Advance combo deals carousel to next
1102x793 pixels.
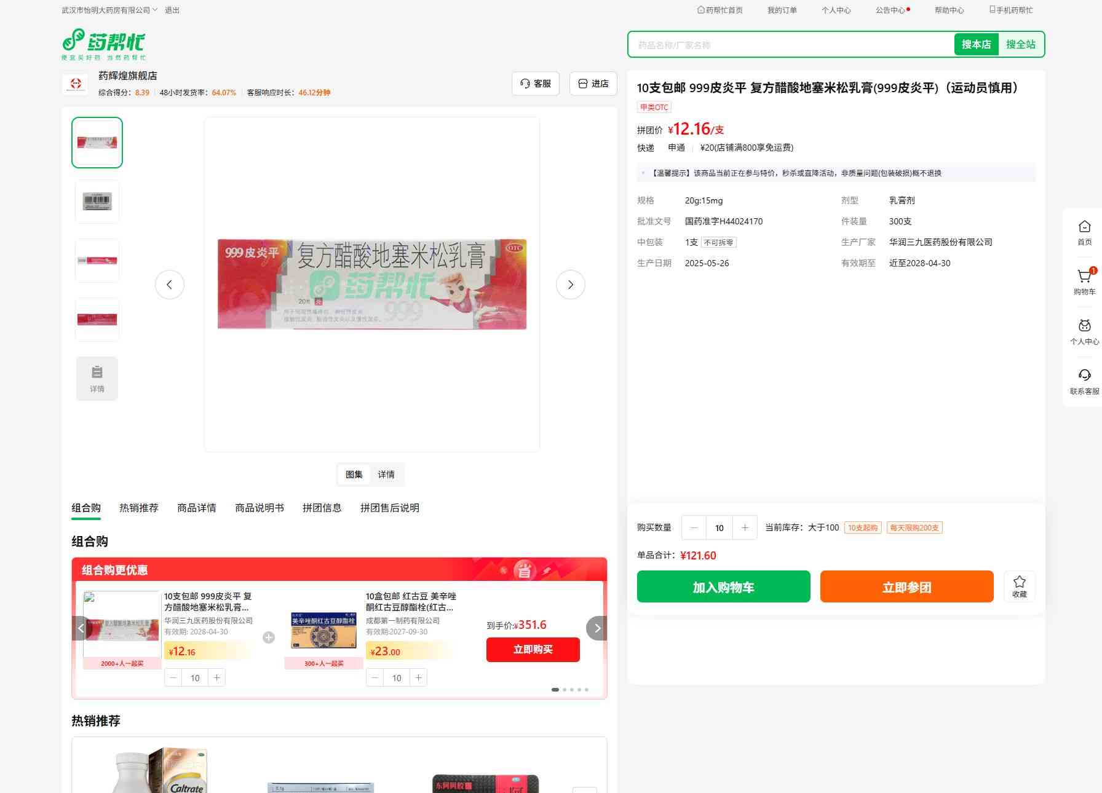click(597, 628)
